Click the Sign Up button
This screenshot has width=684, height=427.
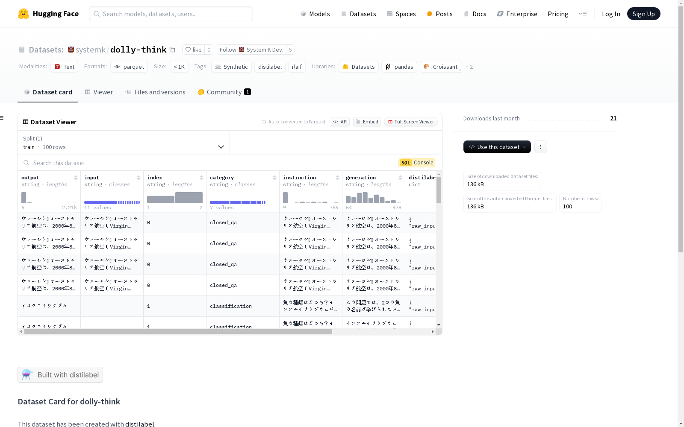tap(644, 14)
